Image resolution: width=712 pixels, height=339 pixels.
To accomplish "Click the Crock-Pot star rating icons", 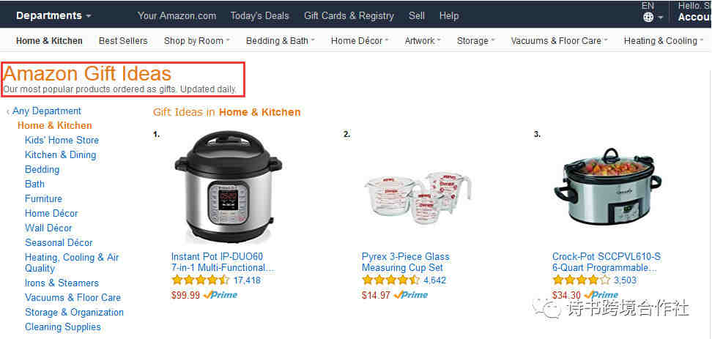I will point(581,280).
